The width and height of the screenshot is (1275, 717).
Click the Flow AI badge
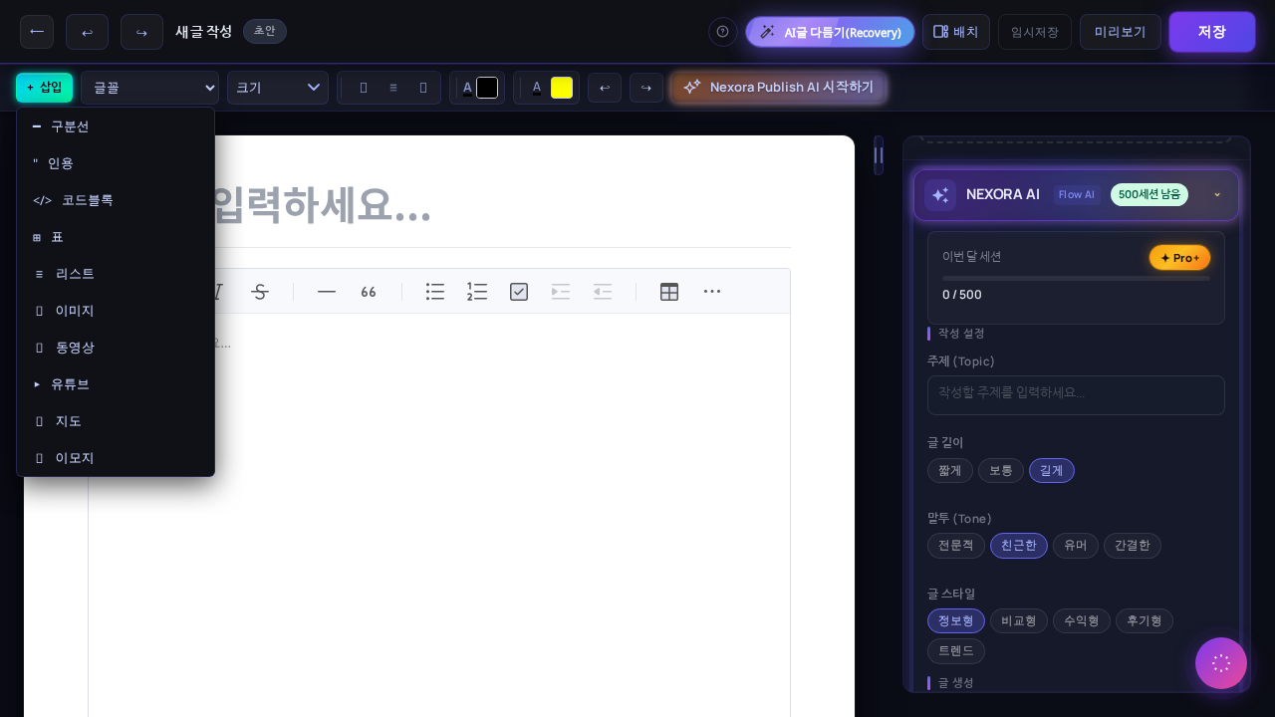coord(1077,195)
